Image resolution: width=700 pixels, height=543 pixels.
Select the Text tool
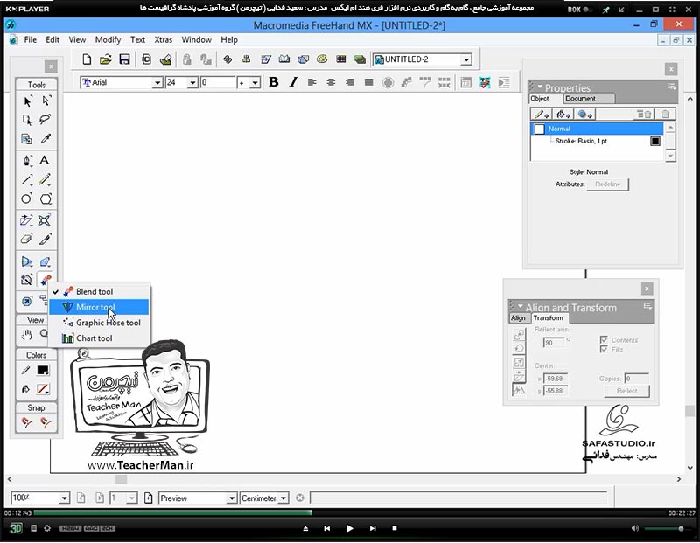pyautogui.click(x=45, y=160)
